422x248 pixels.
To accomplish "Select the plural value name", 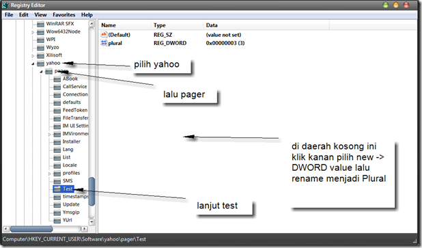I will click(x=115, y=43).
